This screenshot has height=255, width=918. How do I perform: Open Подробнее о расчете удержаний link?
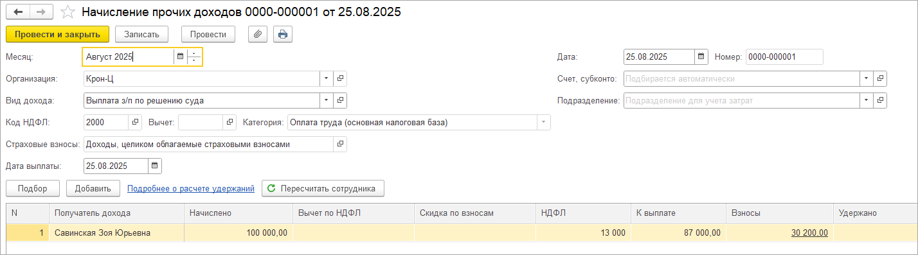tap(191, 188)
